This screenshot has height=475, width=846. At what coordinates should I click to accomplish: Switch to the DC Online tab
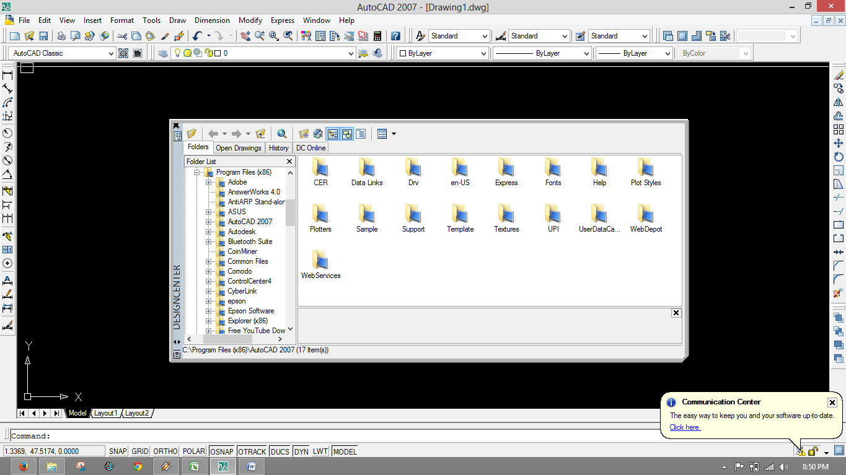tap(311, 147)
